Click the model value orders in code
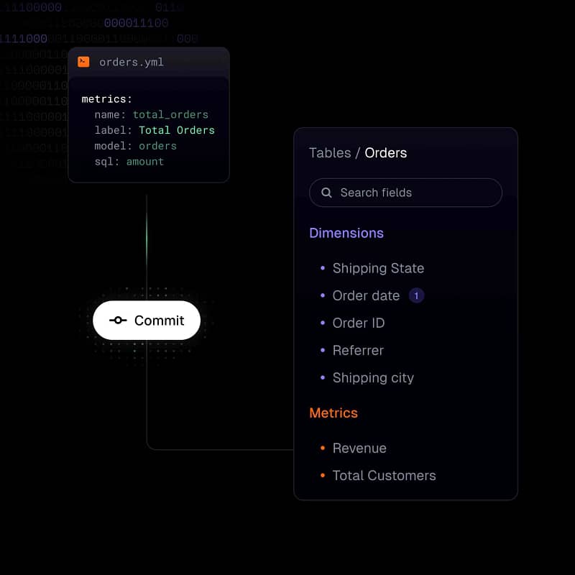Image resolution: width=575 pixels, height=575 pixels. tap(157, 146)
